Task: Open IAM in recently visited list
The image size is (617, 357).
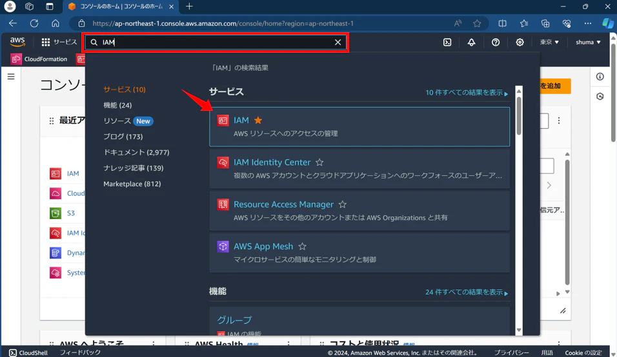Action: pyautogui.click(x=73, y=173)
